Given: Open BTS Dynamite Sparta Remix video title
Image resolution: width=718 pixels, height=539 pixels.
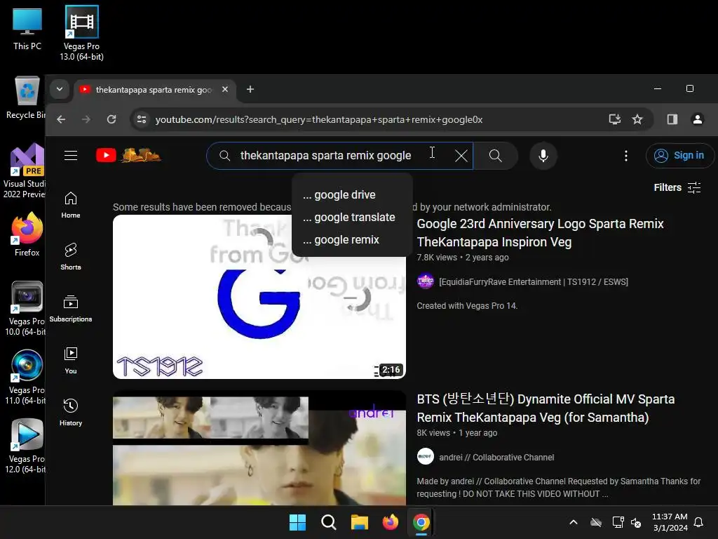Looking at the screenshot, I should [x=546, y=408].
